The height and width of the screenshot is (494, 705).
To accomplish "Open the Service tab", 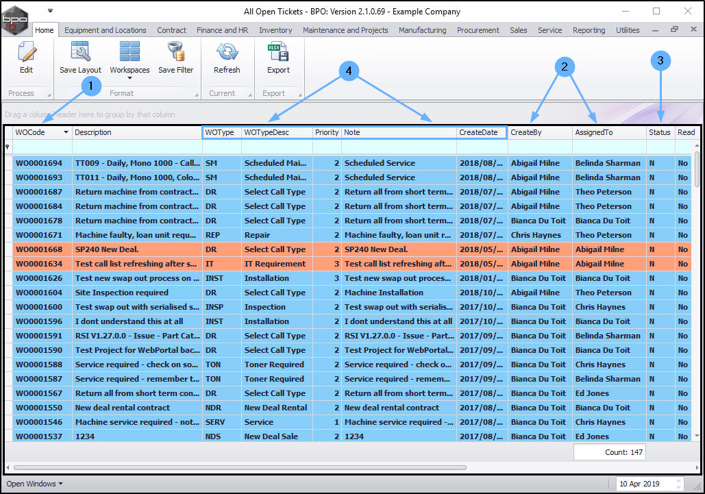I will [549, 30].
